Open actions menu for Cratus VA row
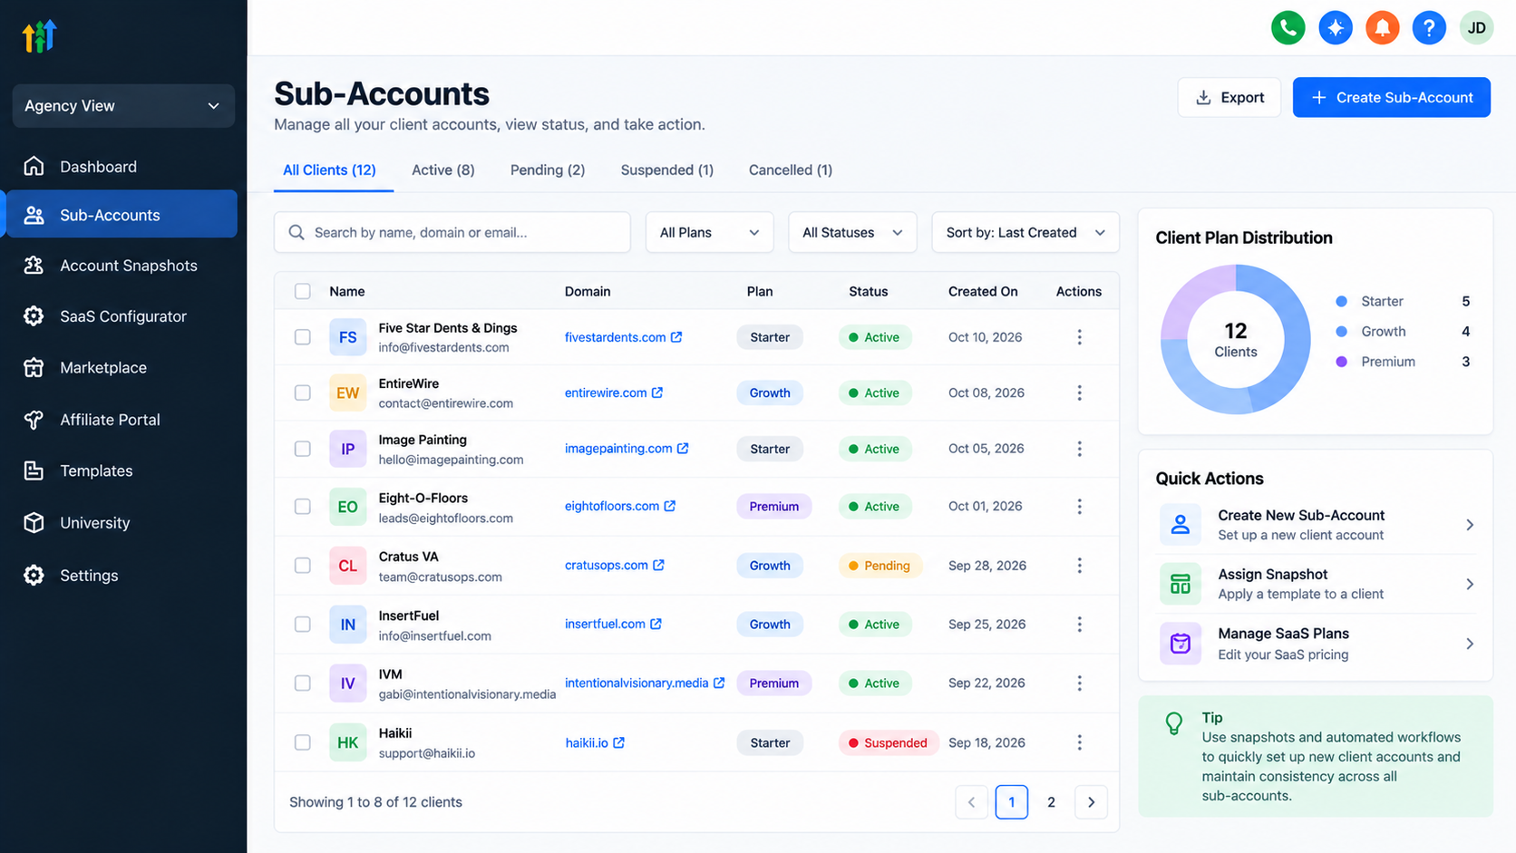 (1079, 566)
